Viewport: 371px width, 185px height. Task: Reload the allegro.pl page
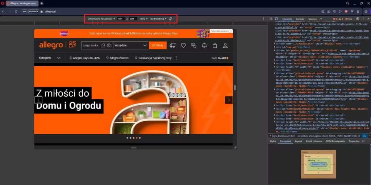coord(16,11)
